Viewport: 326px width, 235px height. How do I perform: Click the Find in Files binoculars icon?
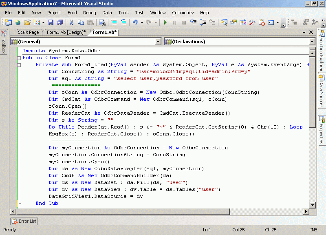102,22
